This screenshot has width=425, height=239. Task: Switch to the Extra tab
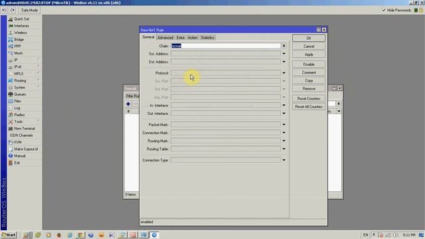tap(180, 38)
